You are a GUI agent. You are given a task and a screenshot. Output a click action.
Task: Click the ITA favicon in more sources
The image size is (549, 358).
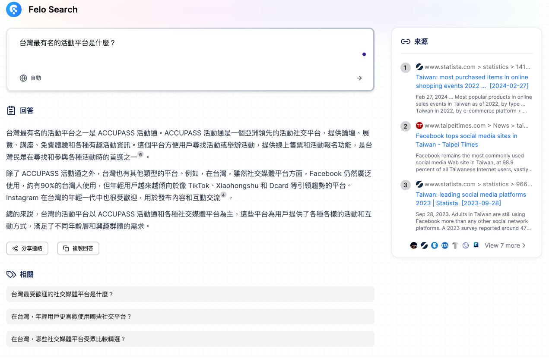click(x=445, y=245)
